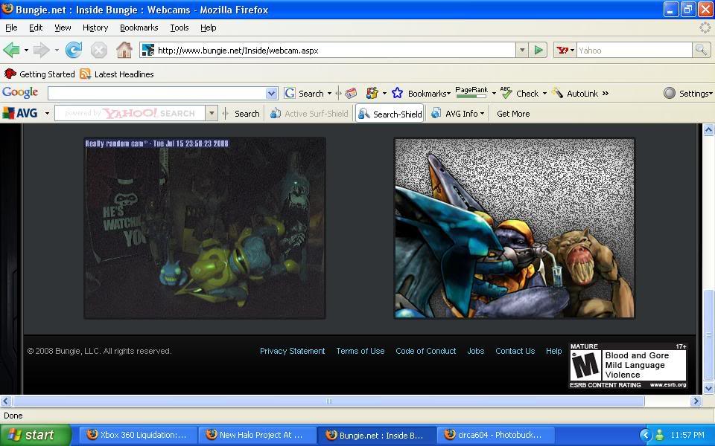This screenshot has width=715, height=446.
Task: Open the Forward history dropdown arrow
Action: [x=57, y=50]
